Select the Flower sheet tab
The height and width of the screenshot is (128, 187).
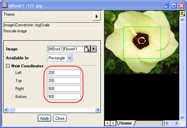(x=126, y=123)
